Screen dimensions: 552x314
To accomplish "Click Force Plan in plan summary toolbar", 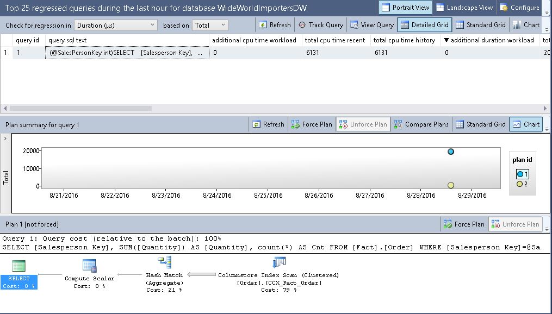I will point(312,124).
